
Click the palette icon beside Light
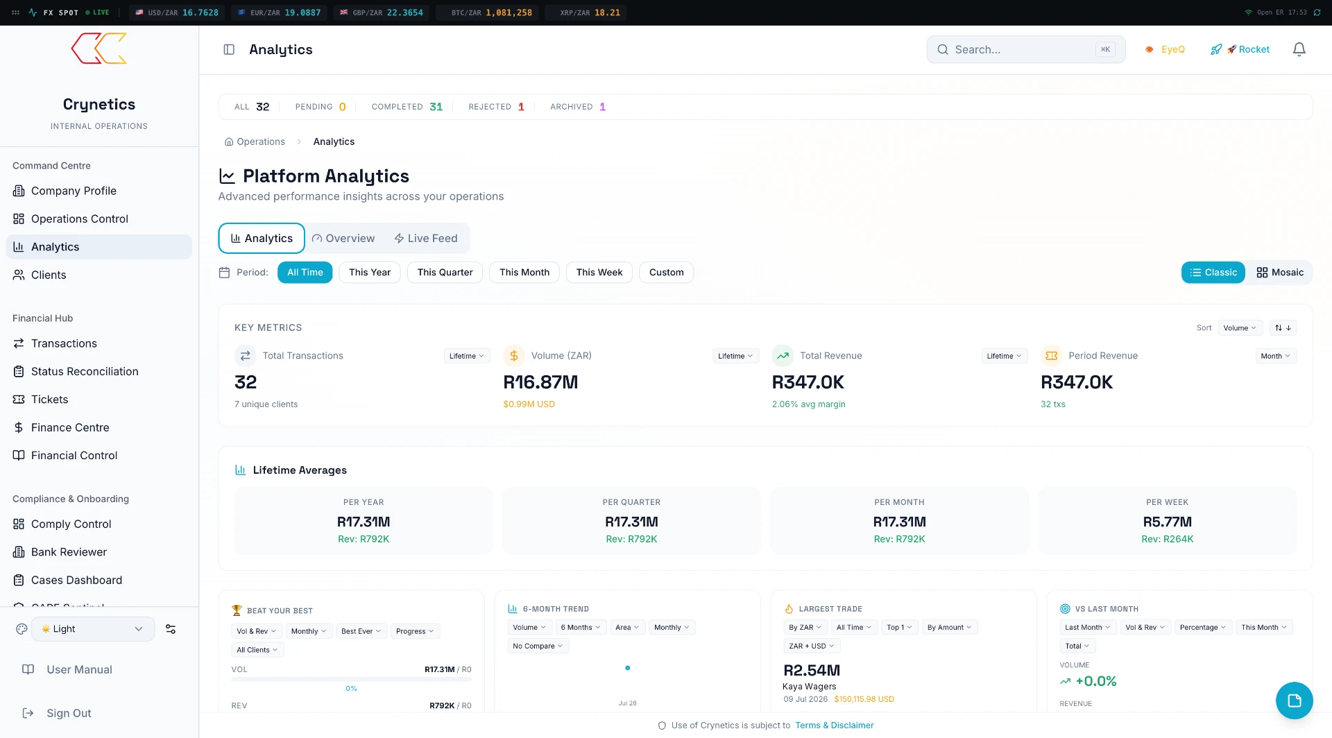pos(22,629)
